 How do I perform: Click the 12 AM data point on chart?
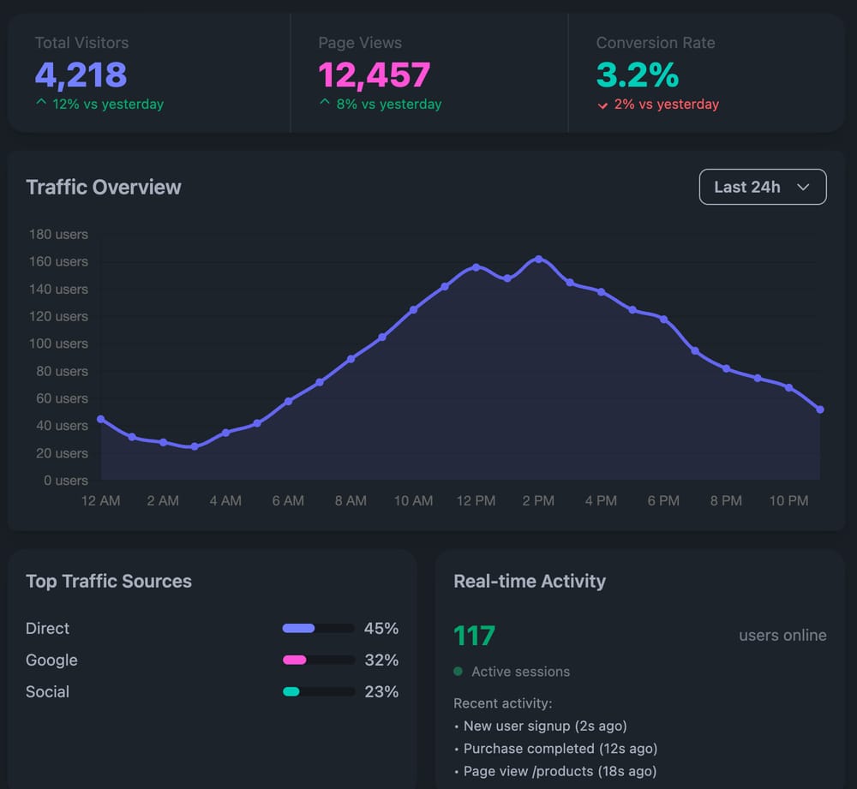100,419
